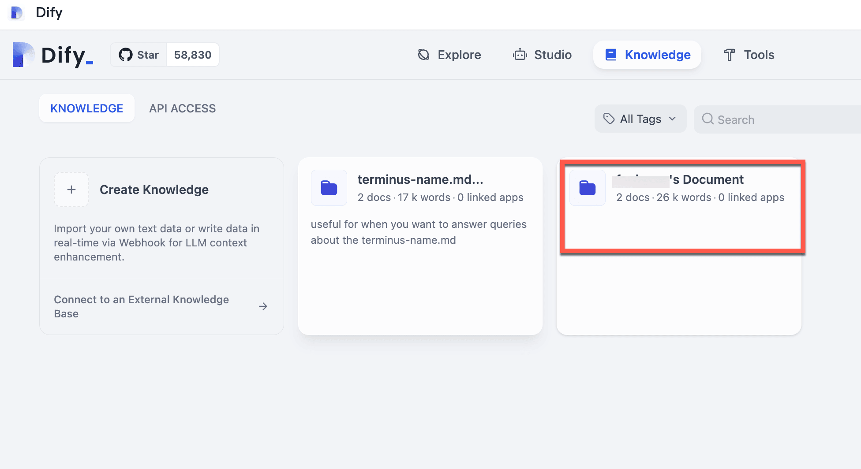Click the magnifier icon in search box
Image resolution: width=861 pixels, height=469 pixels.
(708, 119)
